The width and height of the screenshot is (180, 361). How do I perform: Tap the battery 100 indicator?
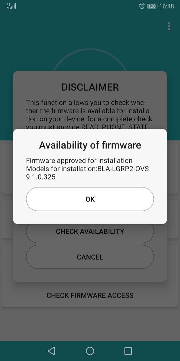point(152,6)
